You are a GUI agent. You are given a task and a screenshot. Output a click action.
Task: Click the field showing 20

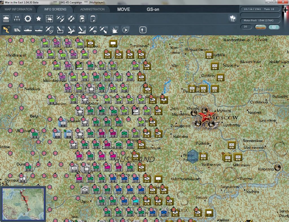pos(246,27)
